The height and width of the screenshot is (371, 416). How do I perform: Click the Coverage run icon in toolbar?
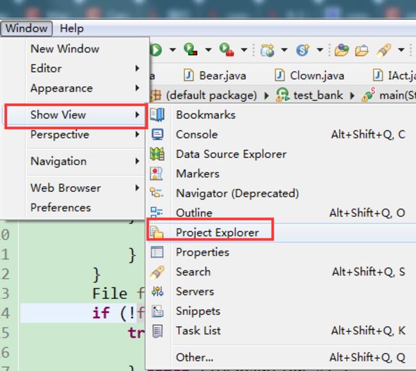tap(190, 49)
